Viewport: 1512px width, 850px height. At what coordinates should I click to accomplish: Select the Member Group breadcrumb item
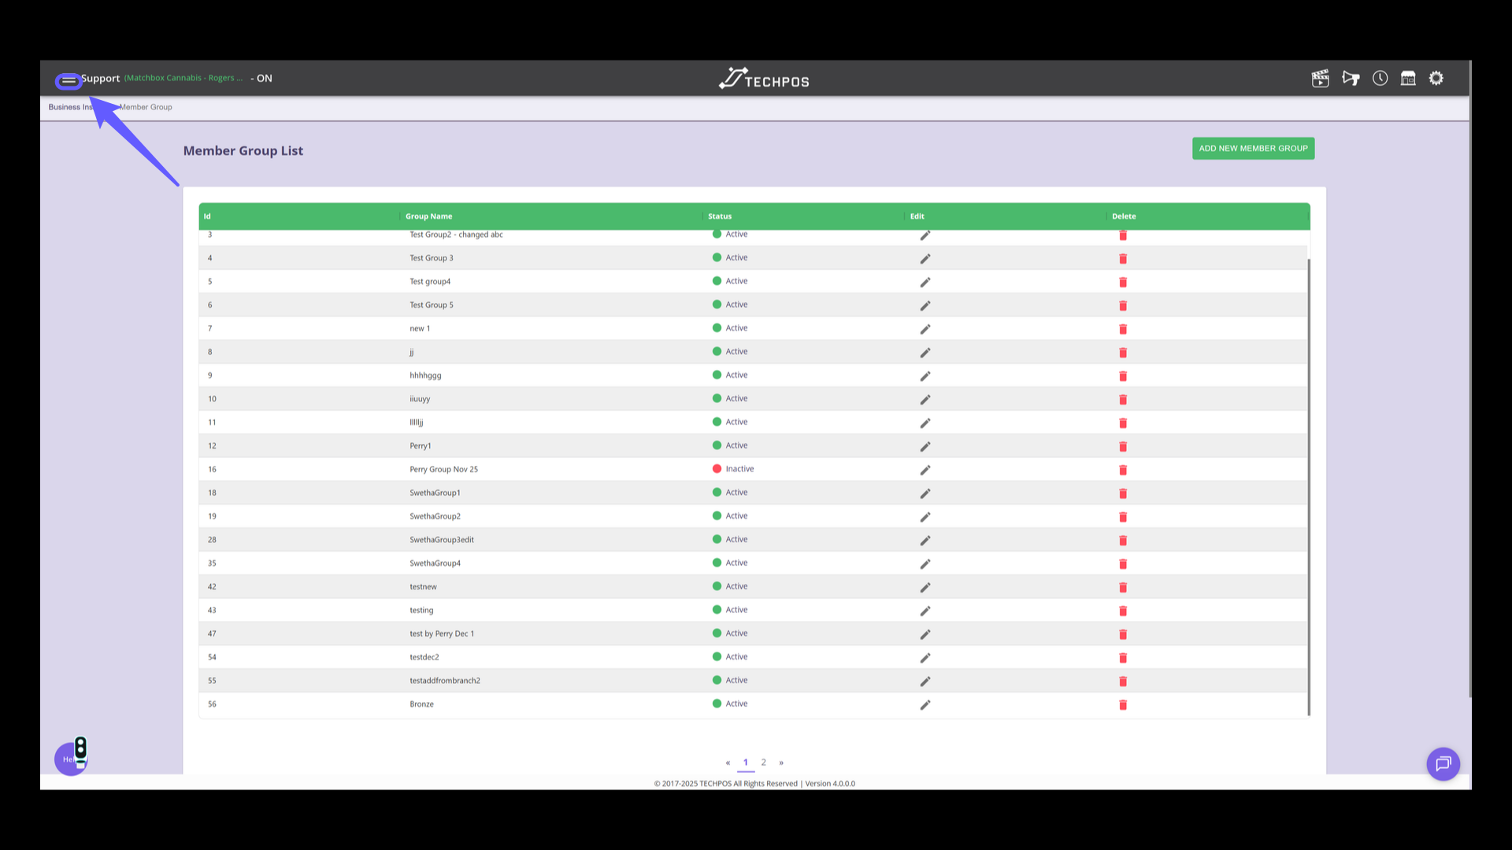pos(146,107)
